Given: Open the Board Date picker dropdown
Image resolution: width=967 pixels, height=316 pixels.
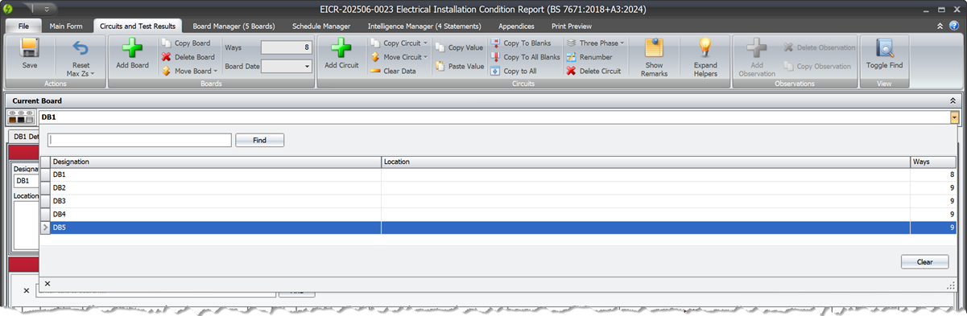Looking at the screenshot, I should [x=307, y=66].
